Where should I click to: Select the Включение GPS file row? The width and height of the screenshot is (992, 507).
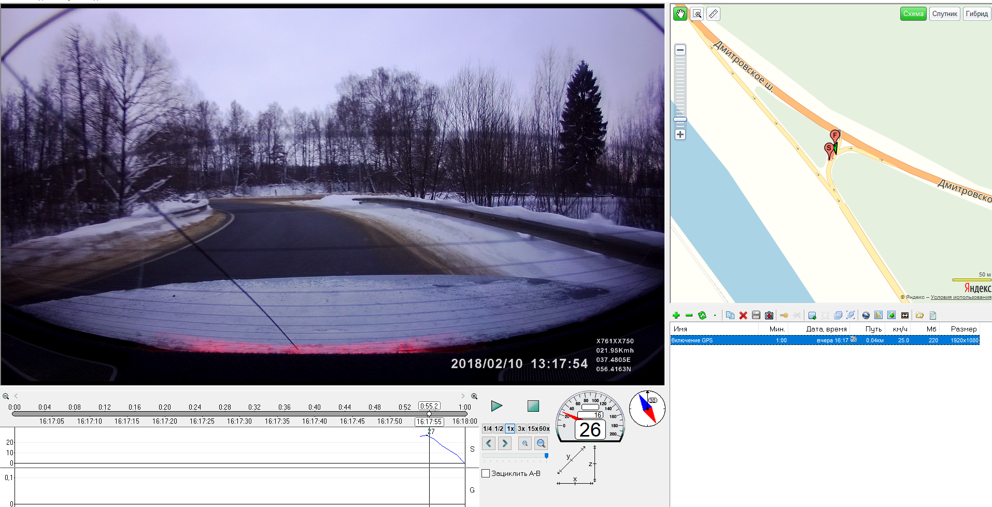click(824, 340)
